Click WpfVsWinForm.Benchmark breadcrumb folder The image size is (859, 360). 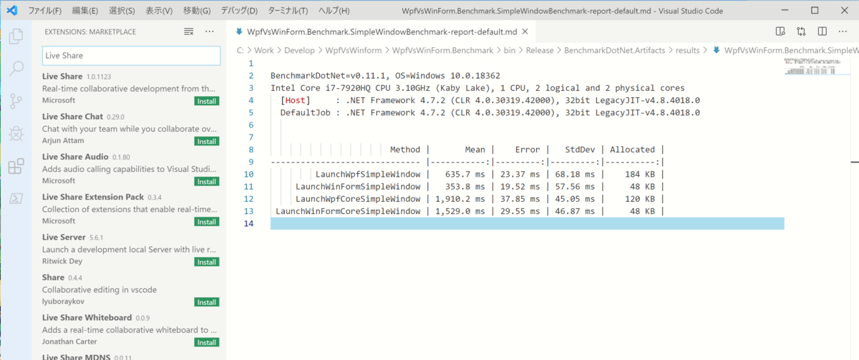443,50
